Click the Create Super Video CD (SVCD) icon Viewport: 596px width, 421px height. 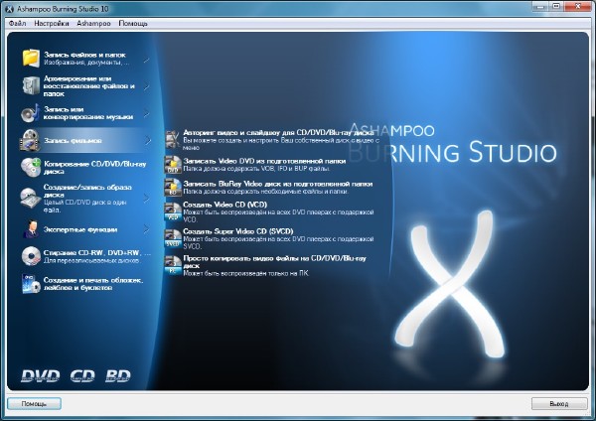point(173,236)
